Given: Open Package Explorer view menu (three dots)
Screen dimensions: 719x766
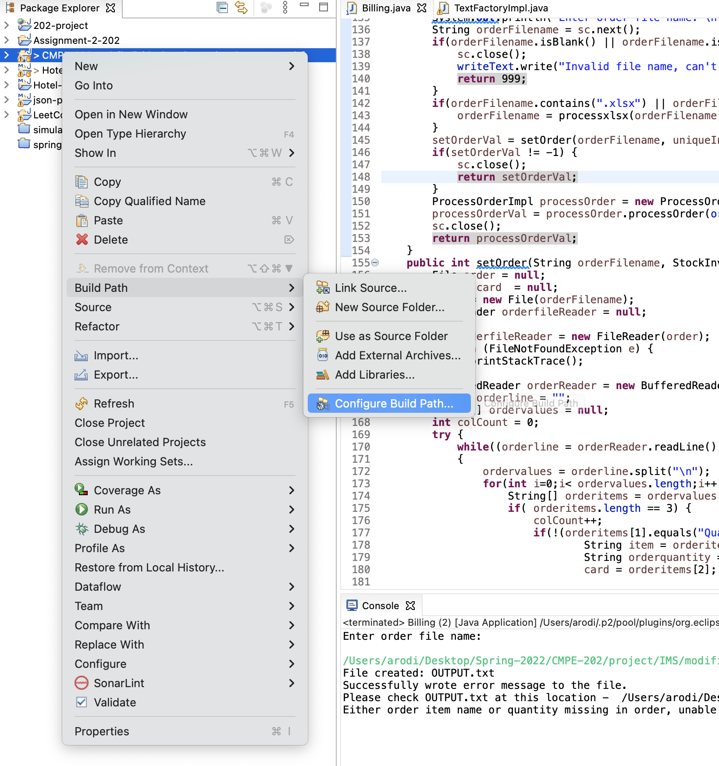Looking at the screenshot, I should tap(285, 7).
